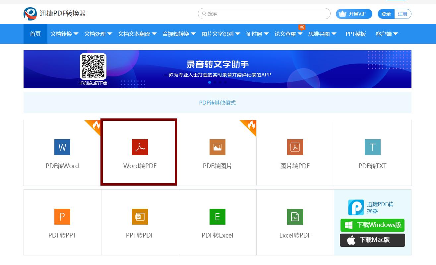Click the search input field
Image resolution: width=436 pixels, height=265 pixels.
pyautogui.click(x=264, y=14)
